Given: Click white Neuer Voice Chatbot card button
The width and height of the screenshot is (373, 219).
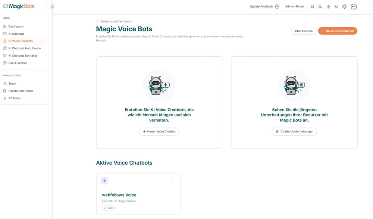Looking at the screenshot, I should (x=159, y=131).
